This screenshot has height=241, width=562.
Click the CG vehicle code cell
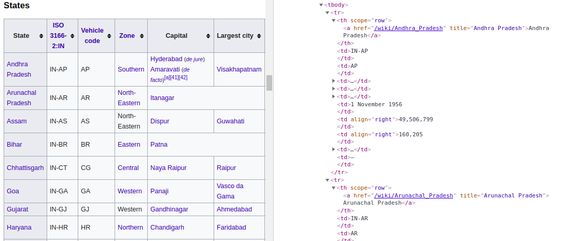pyautogui.click(x=96, y=168)
